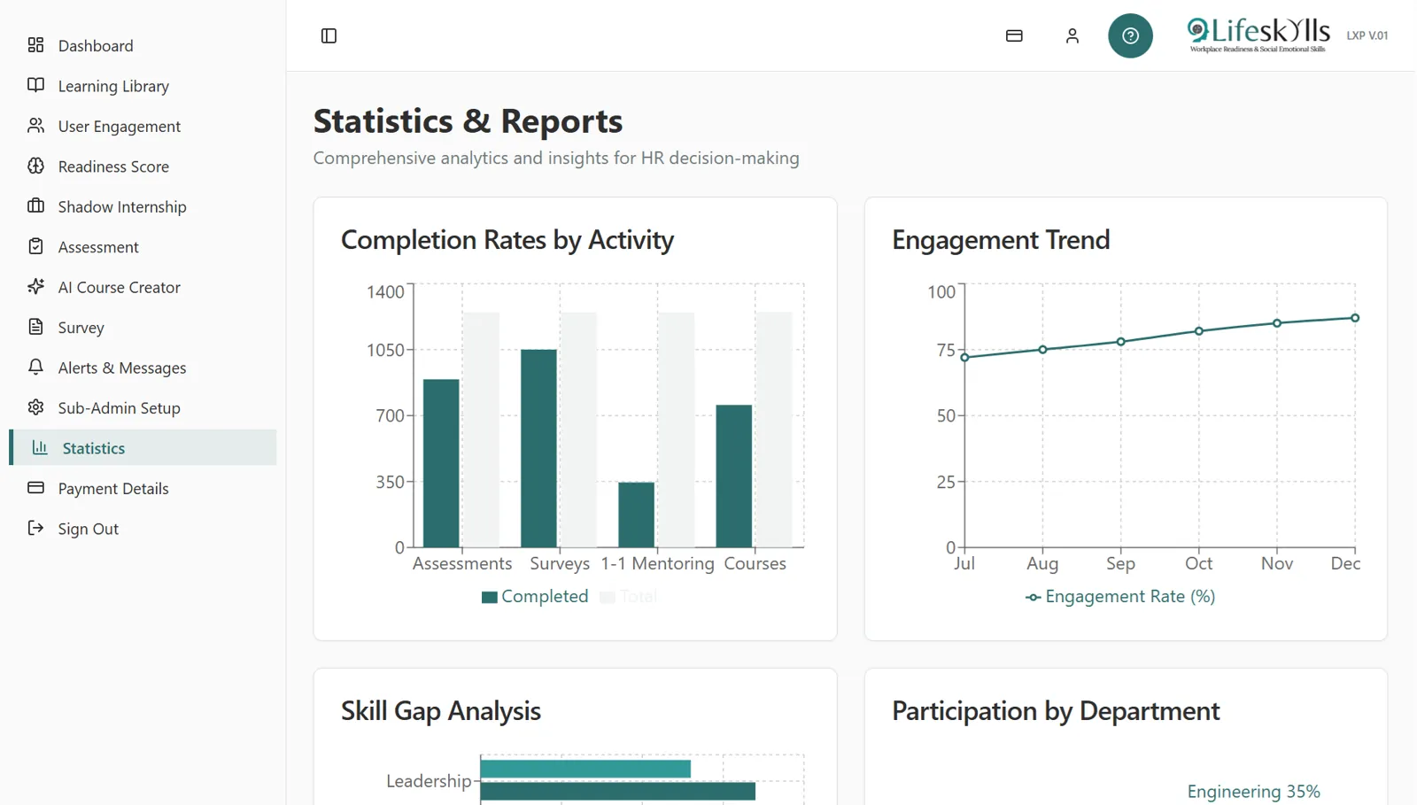
Task: Toggle the Completed legend entry
Action: coord(535,596)
